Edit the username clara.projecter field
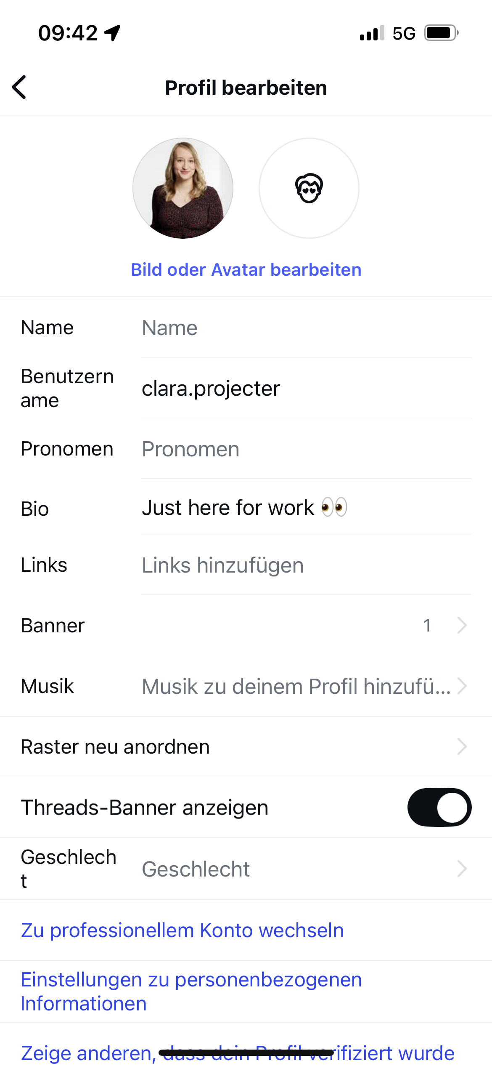The image size is (492, 1066). 306,388
